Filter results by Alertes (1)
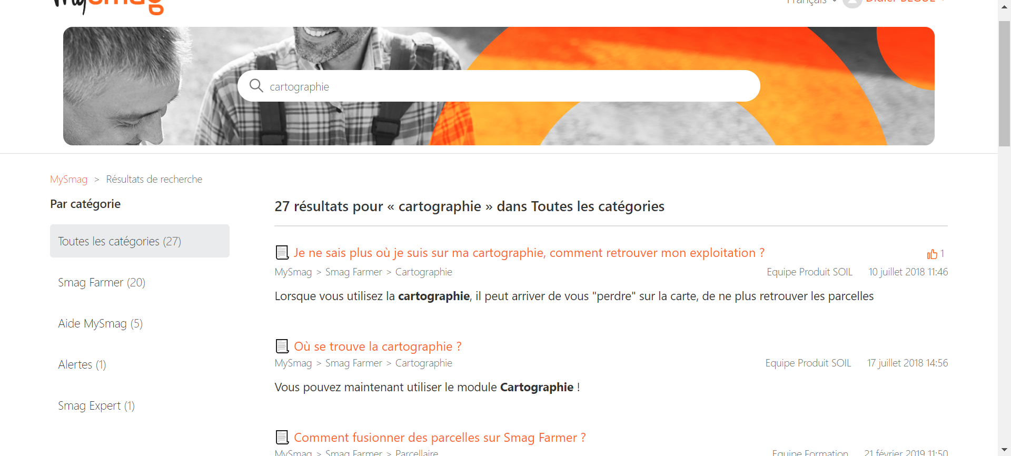 (82, 365)
